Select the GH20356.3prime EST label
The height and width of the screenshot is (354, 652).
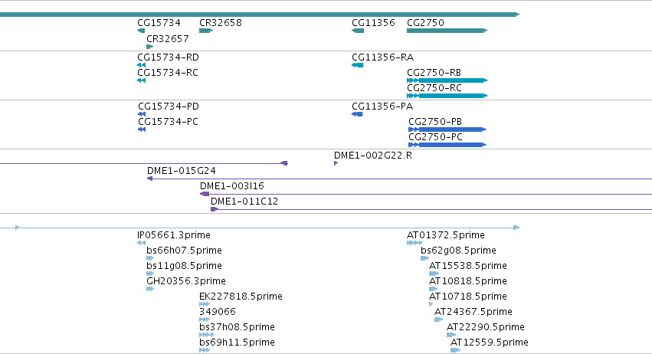tap(186, 281)
